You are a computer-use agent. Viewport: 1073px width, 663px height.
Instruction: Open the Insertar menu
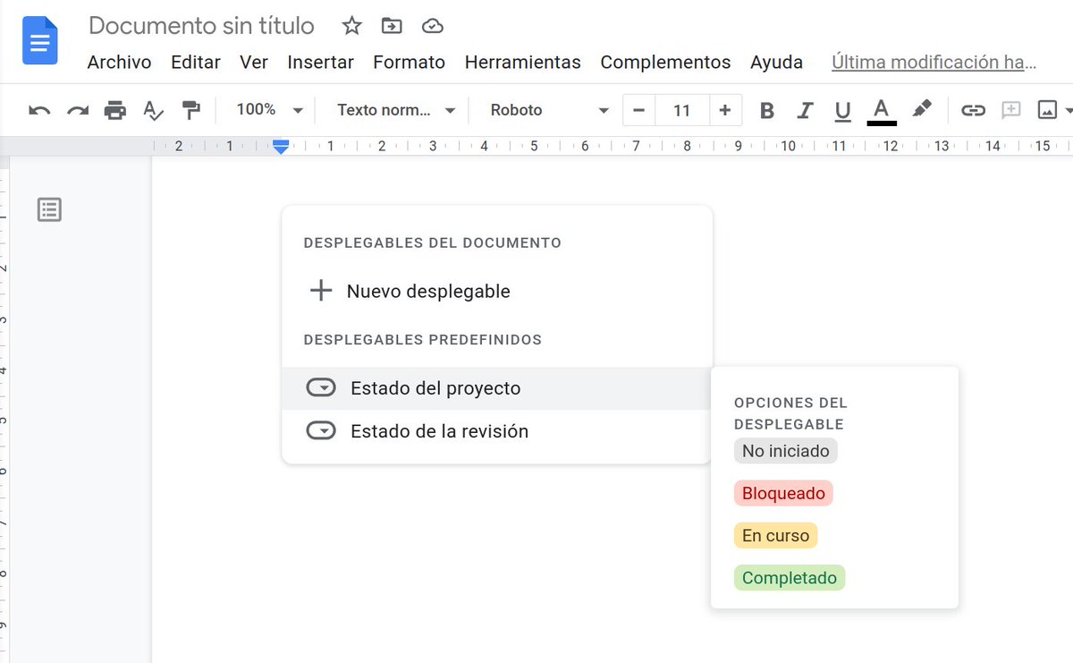[x=320, y=63]
